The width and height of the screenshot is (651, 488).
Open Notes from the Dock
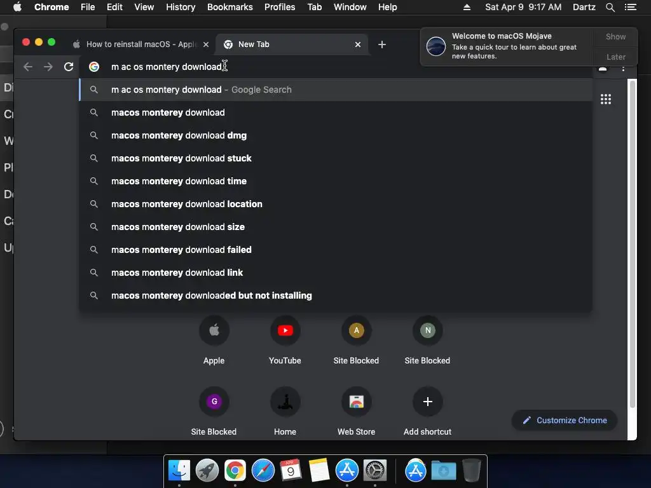coord(319,471)
